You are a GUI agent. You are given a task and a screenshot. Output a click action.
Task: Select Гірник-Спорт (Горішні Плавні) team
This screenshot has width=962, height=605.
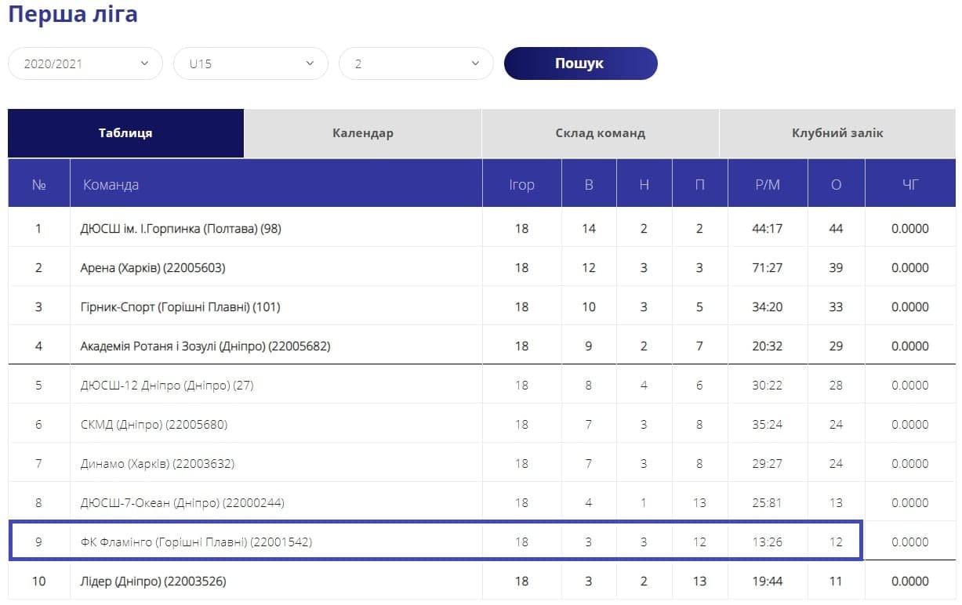click(x=180, y=307)
